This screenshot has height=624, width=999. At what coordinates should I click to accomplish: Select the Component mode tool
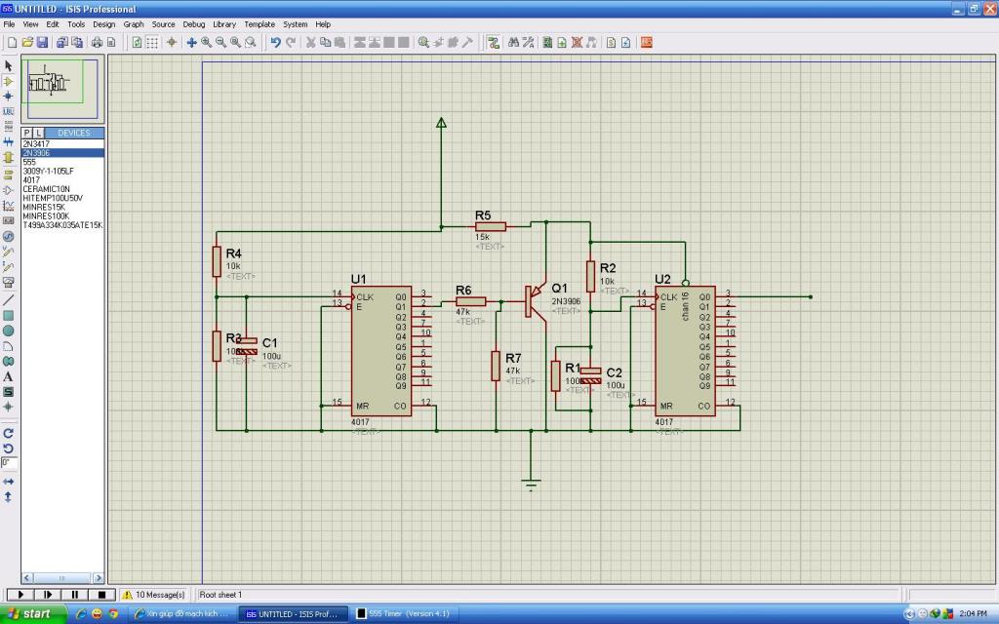pyautogui.click(x=9, y=81)
